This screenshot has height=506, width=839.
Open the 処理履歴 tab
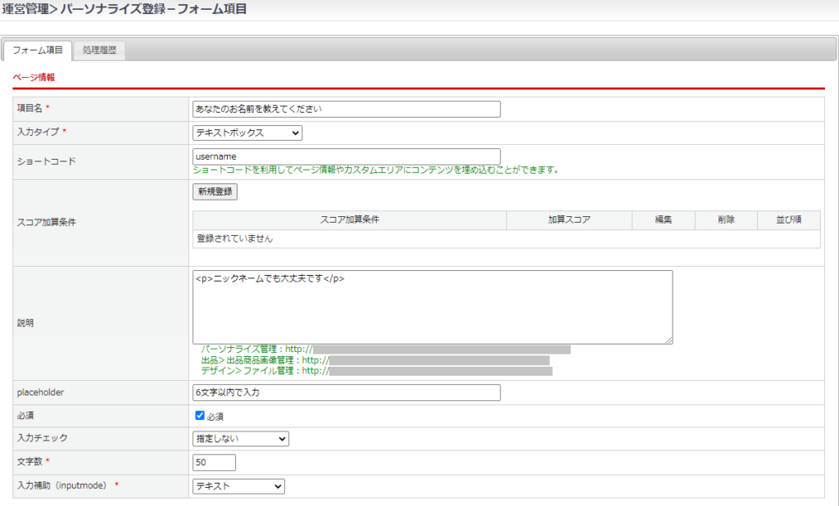click(99, 50)
